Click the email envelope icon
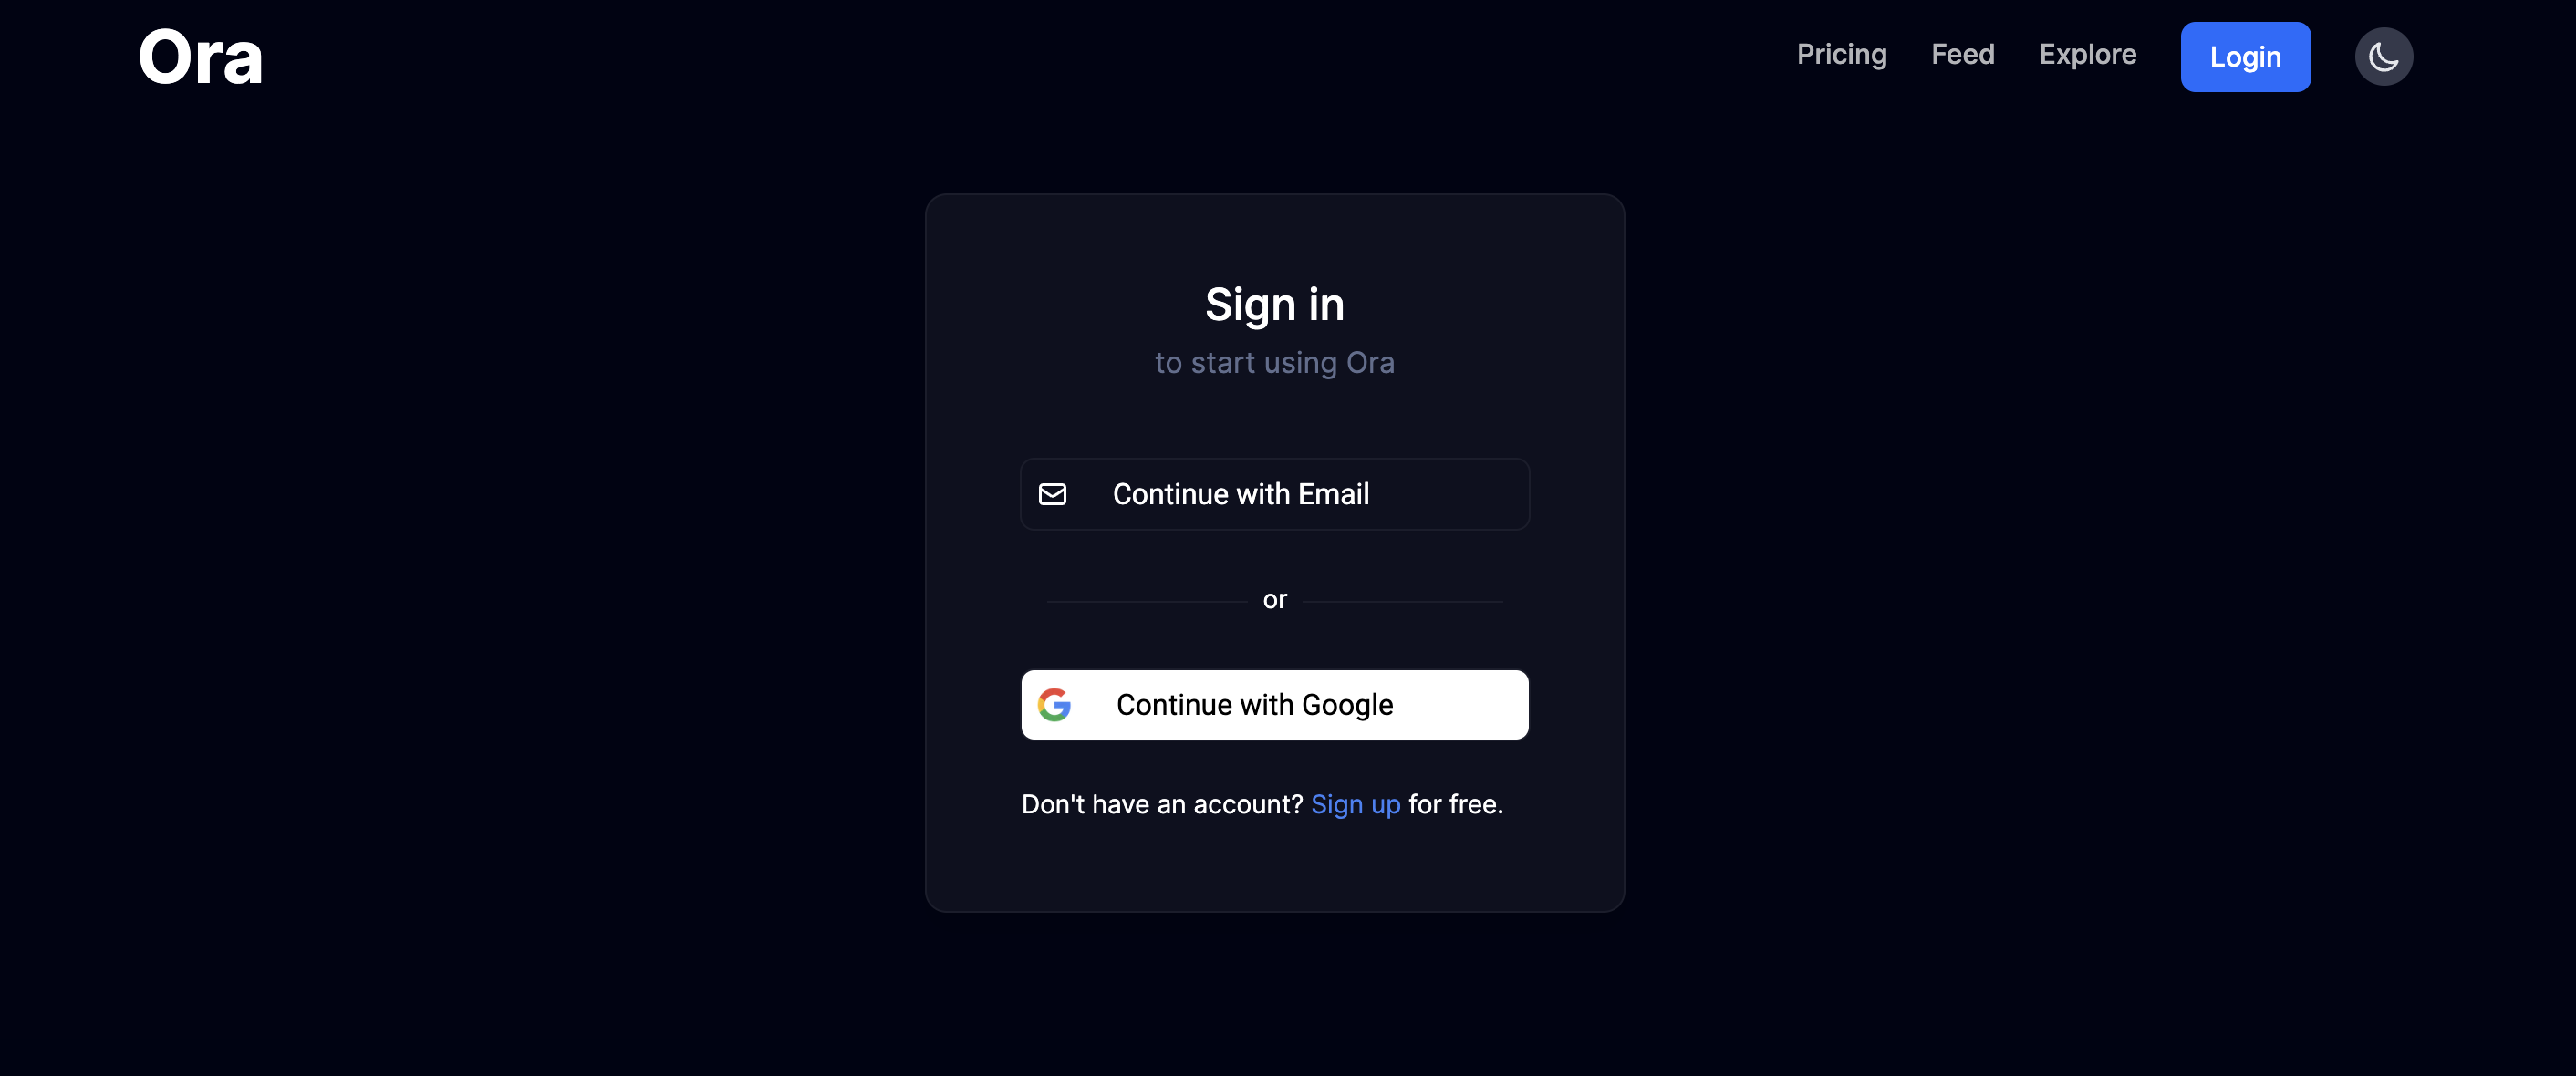The height and width of the screenshot is (1076, 2576). coord(1052,492)
